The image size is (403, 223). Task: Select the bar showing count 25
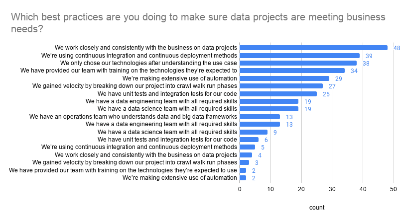[x=278, y=94]
